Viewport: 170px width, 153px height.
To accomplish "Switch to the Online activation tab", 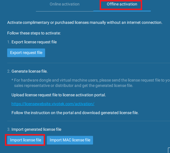I will pos(65,4).
